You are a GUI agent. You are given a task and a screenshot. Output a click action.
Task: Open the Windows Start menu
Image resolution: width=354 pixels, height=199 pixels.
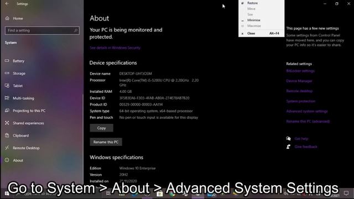7,193
